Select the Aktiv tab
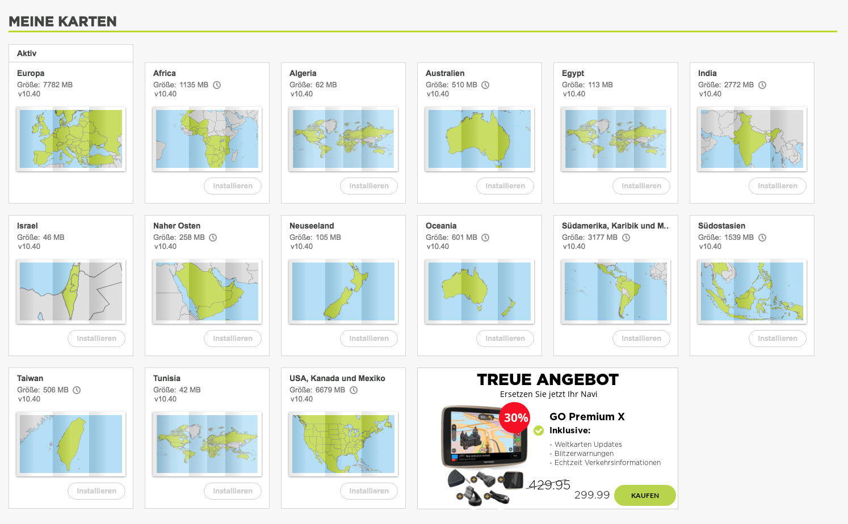This screenshot has height=524, width=848. pyautogui.click(x=27, y=53)
